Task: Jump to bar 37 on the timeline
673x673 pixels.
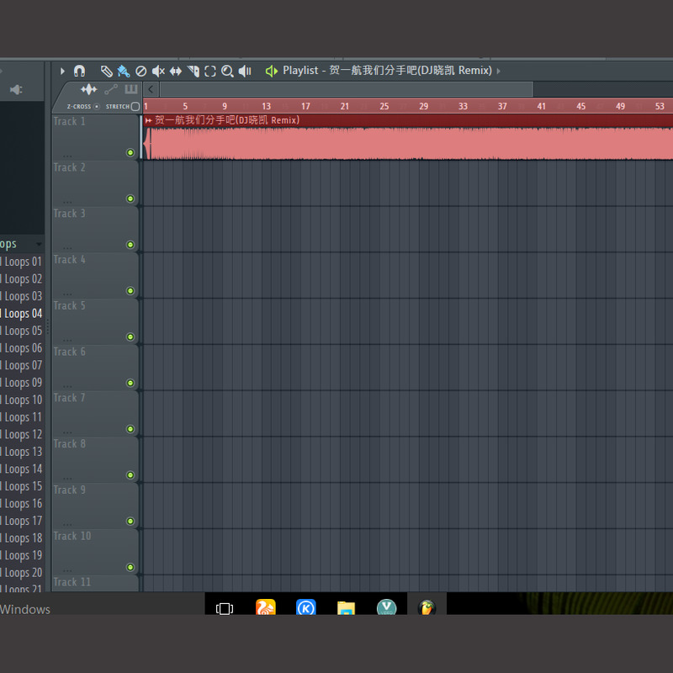Action: click(502, 106)
